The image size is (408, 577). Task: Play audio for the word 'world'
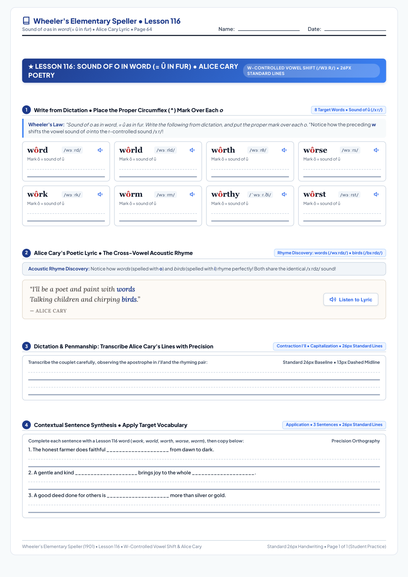(192, 150)
